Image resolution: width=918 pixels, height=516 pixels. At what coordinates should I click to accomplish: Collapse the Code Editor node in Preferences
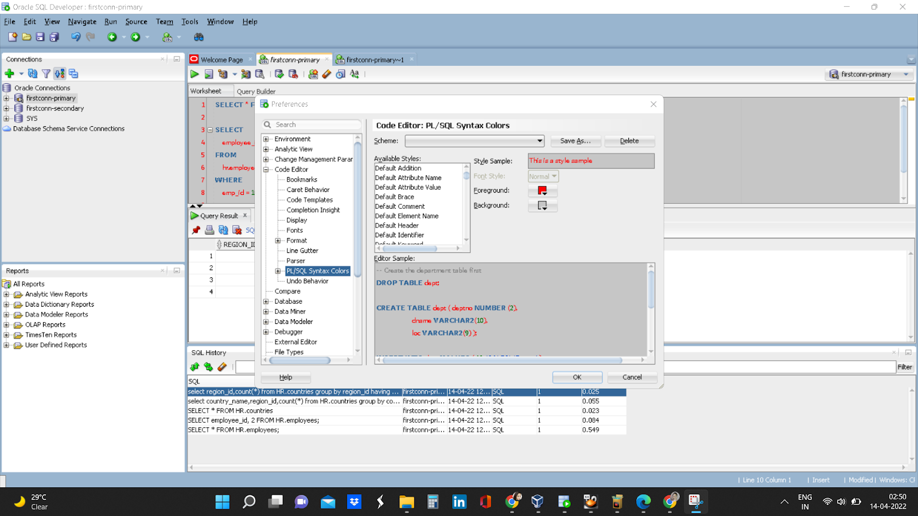coord(266,170)
